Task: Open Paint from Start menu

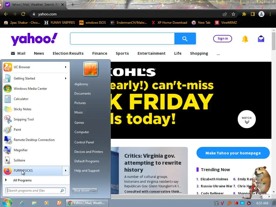Action: click(x=36, y=129)
